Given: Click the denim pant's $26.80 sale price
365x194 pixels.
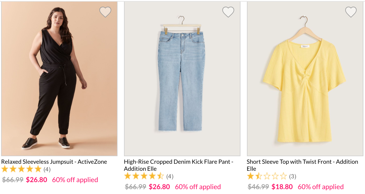Looking at the screenshot, I should (159, 187).
